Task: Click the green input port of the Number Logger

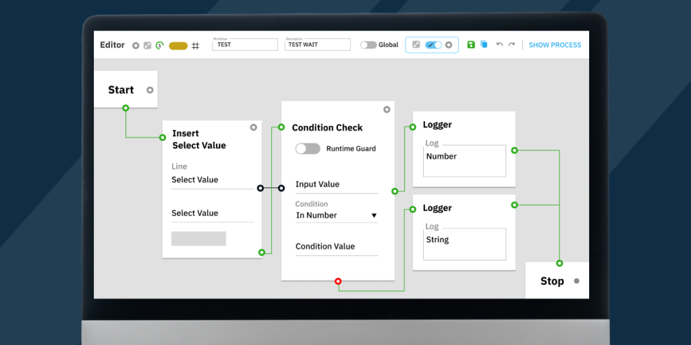Action: [412, 127]
